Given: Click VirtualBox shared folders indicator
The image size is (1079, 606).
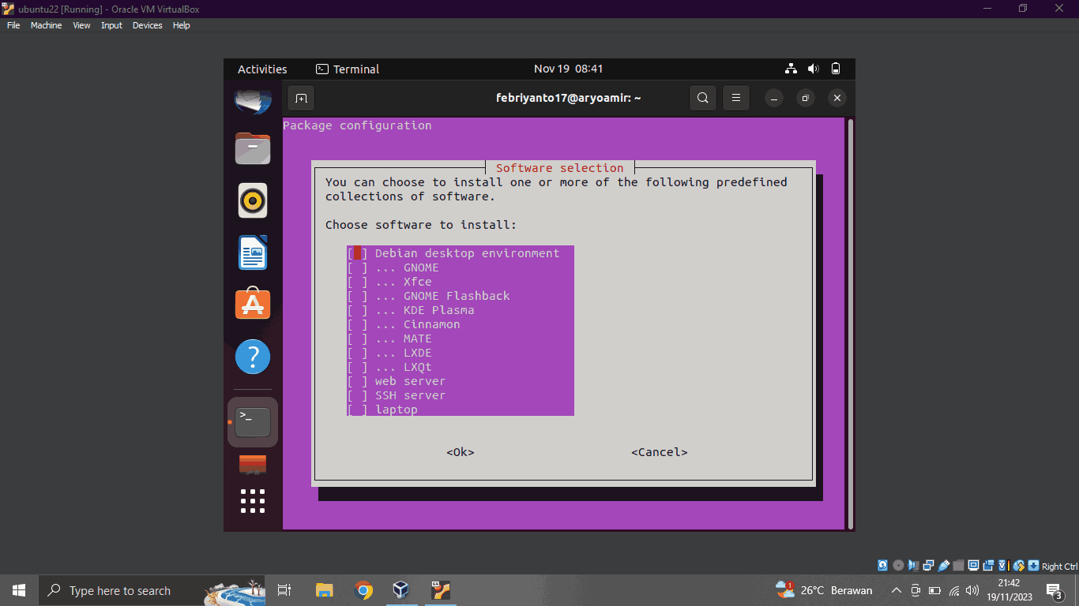Looking at the screenshot, I should [x=958, y=566].
